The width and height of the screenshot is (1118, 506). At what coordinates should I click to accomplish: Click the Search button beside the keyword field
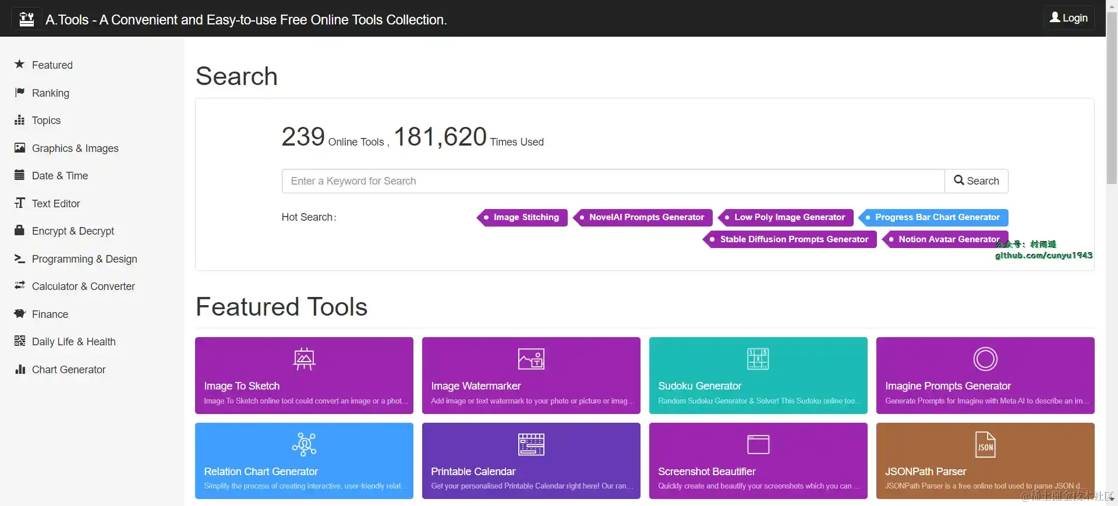[x=977, y=181]
